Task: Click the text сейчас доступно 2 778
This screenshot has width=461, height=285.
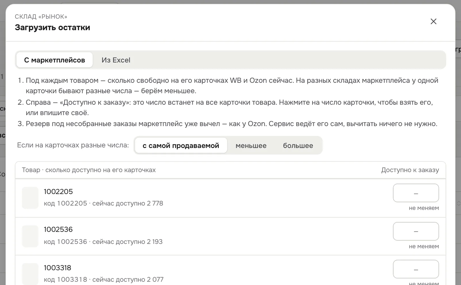Action: [x=128, y=203]
